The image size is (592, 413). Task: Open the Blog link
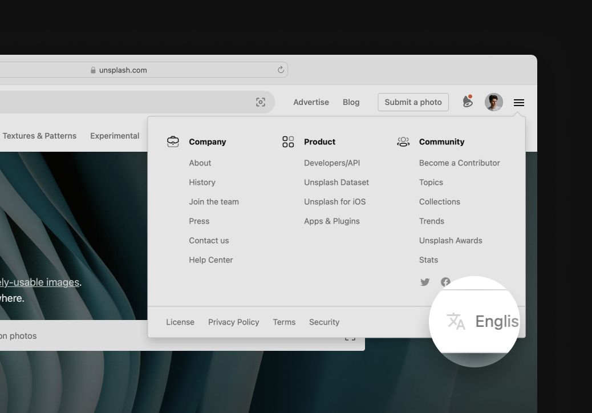(x=351, y=102)
